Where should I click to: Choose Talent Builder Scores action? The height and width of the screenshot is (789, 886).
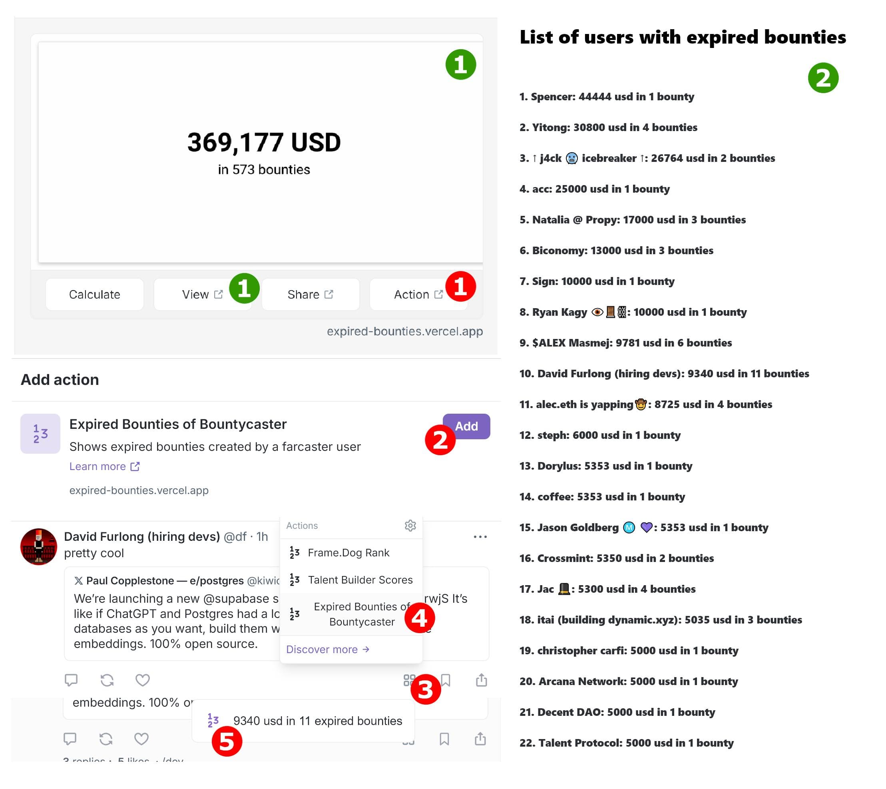pyautogui.click(x=360, y=580)
